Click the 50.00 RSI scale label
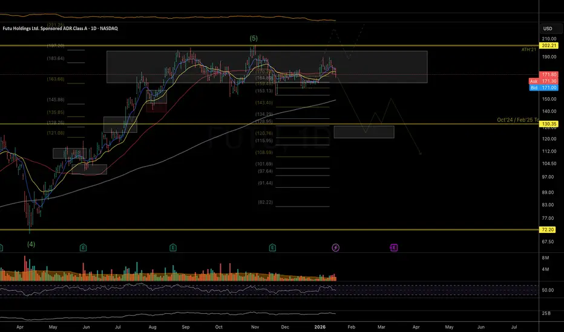 click(548, 290)
